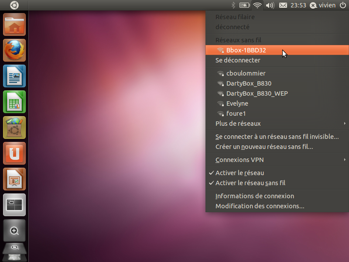This screenshot has width=349, height=262.
Task: Click the magnifier lens launcher icon
Action: (14, 231)
